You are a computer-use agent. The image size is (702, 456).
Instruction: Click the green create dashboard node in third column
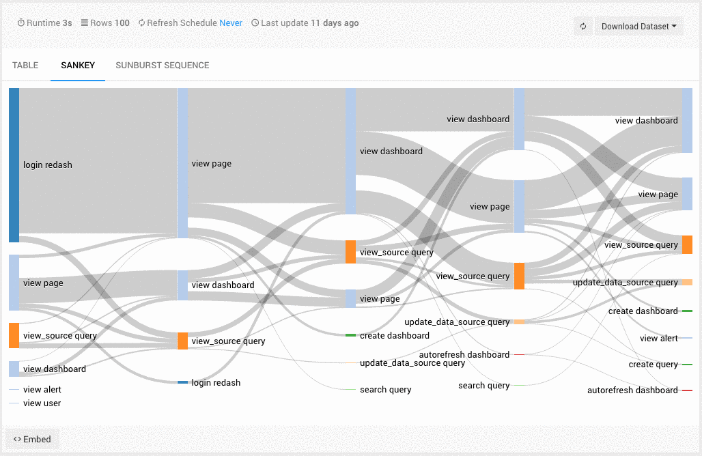[350, 335]
